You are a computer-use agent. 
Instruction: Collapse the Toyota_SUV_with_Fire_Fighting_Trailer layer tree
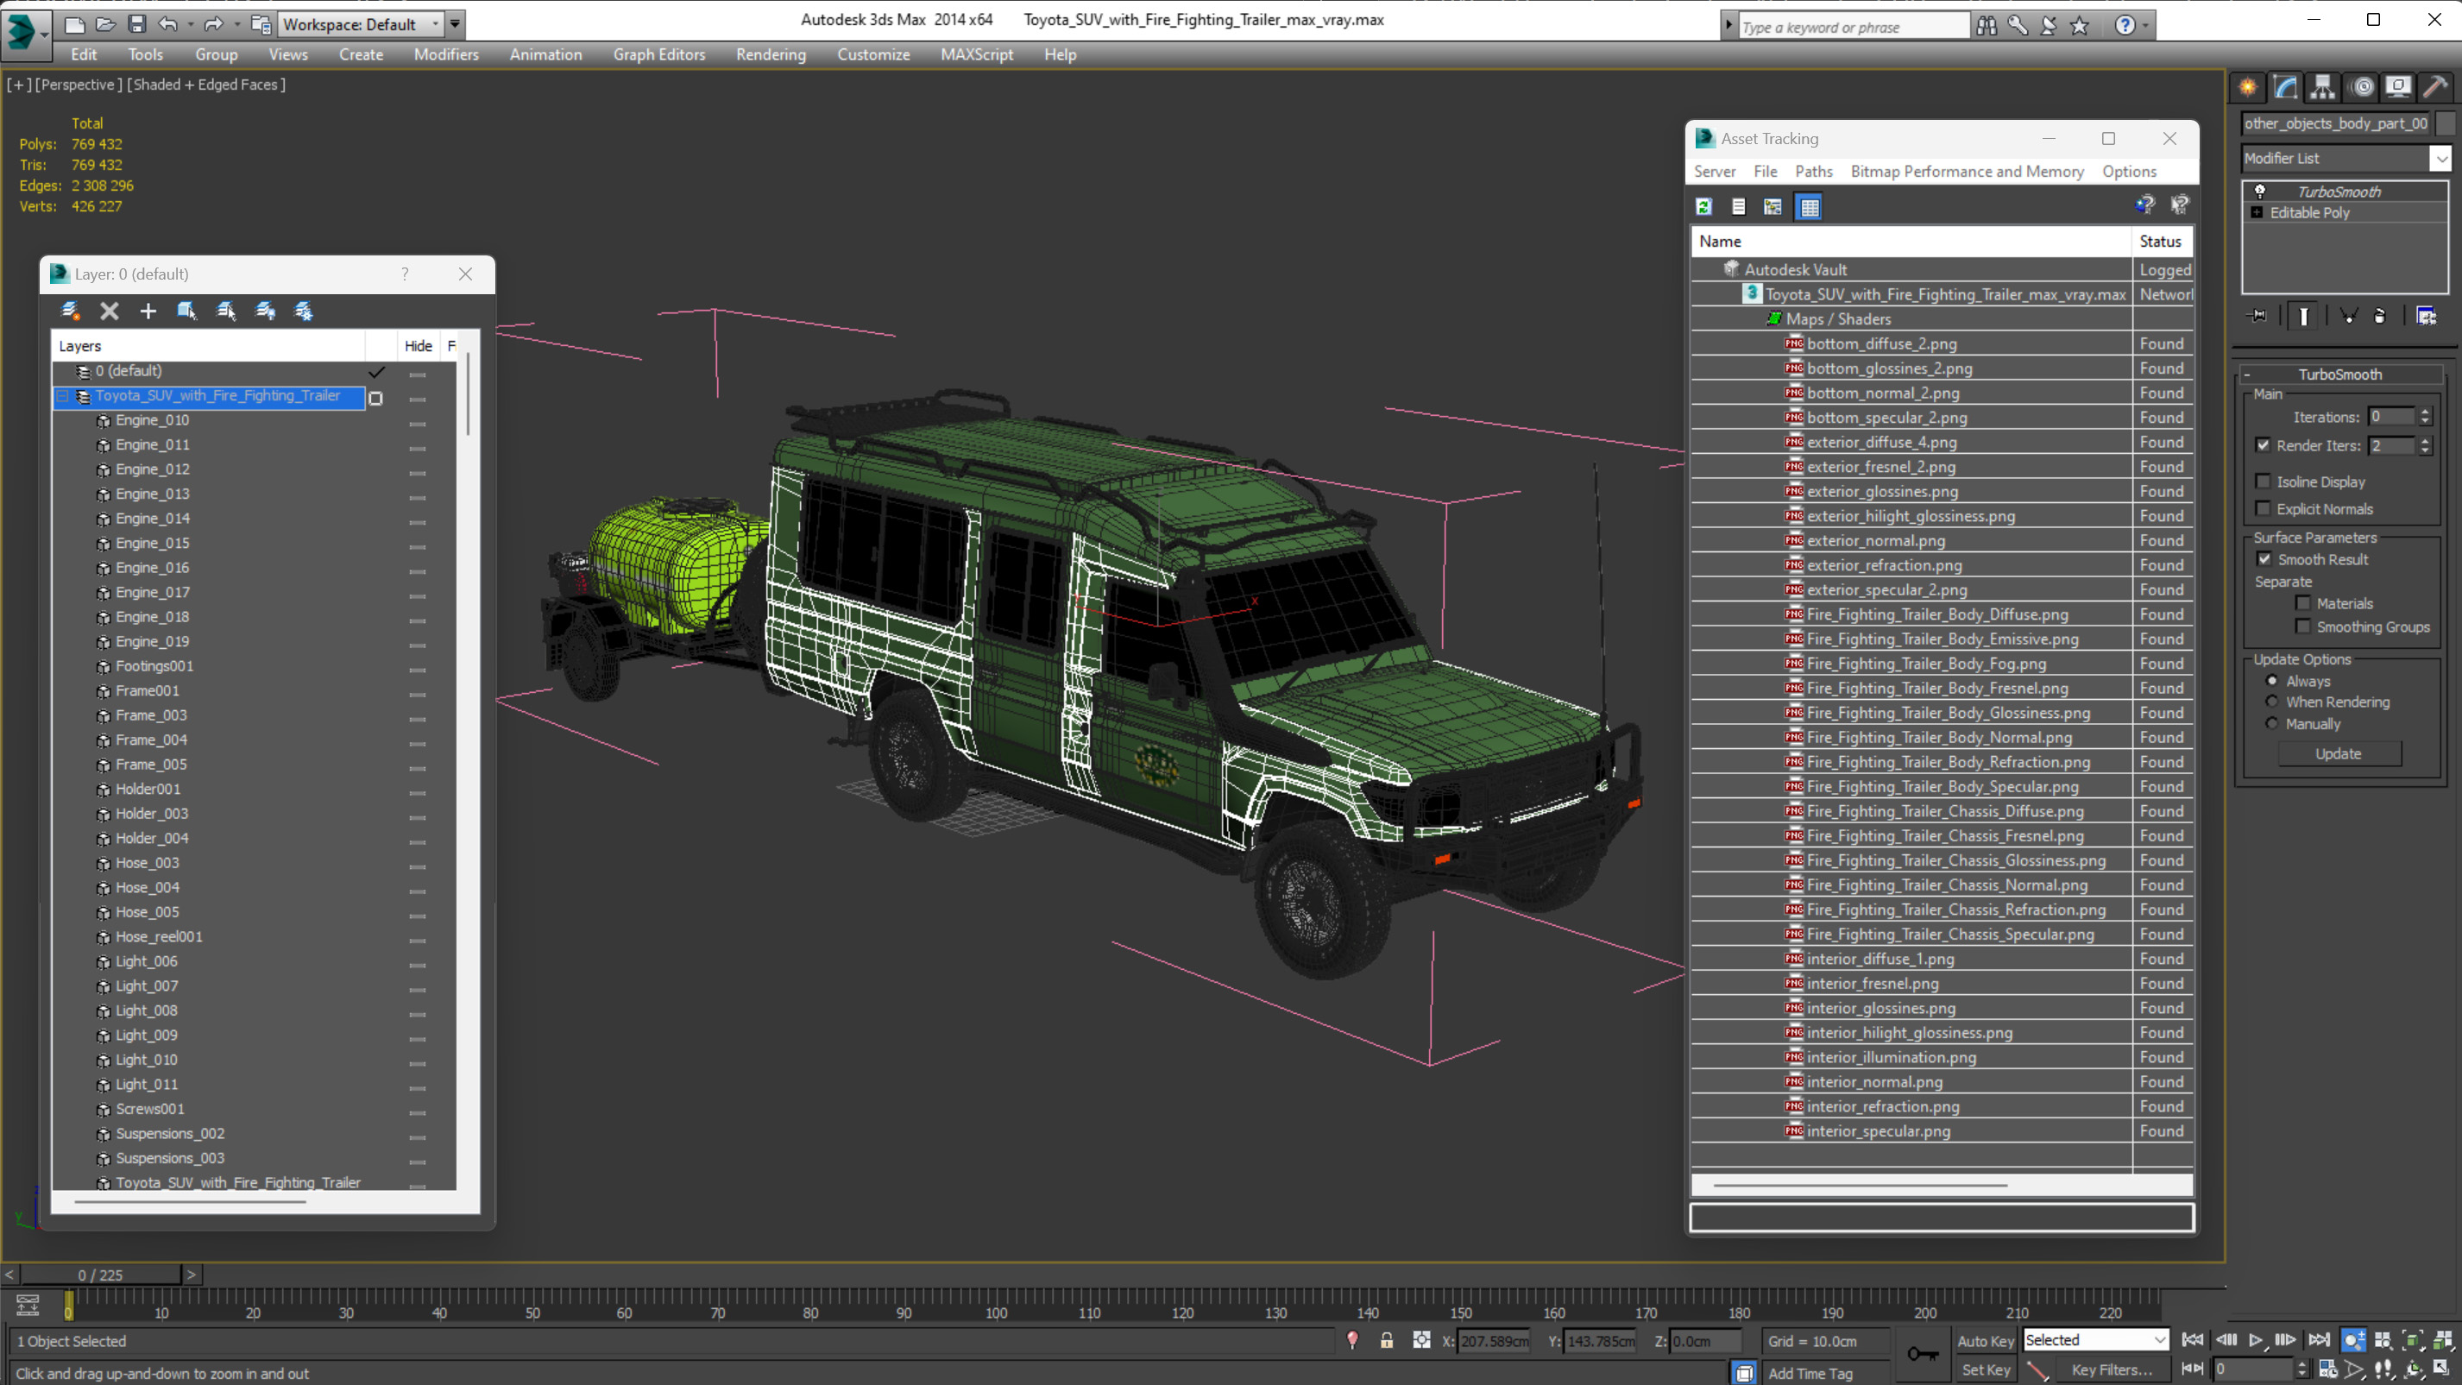coord(63,396)
